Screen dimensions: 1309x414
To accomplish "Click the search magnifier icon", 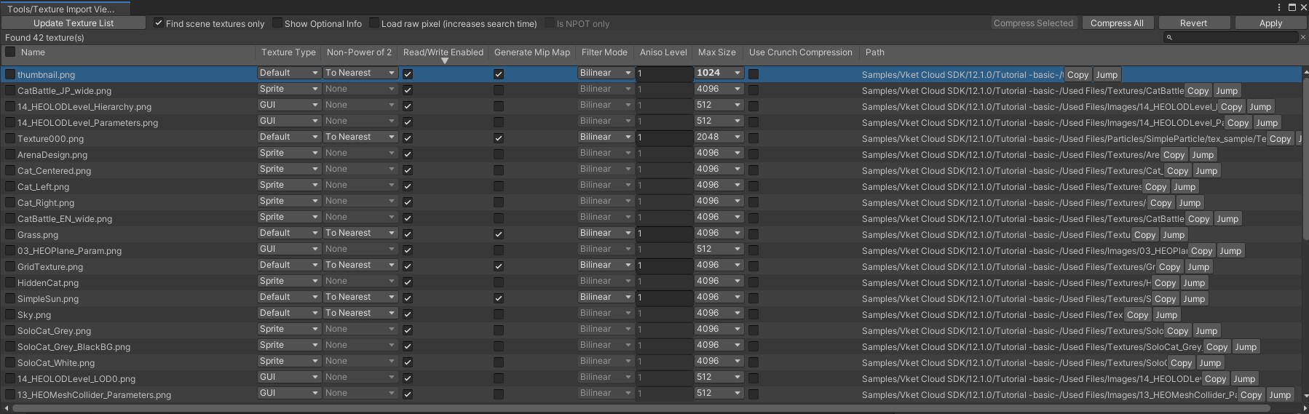I will 1169,37.
